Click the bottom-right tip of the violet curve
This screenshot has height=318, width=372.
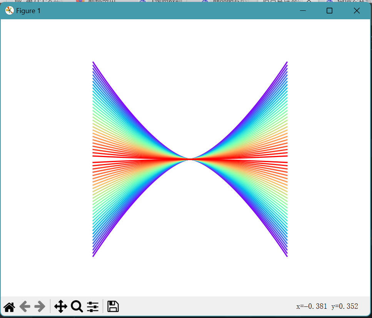point(287,256)
